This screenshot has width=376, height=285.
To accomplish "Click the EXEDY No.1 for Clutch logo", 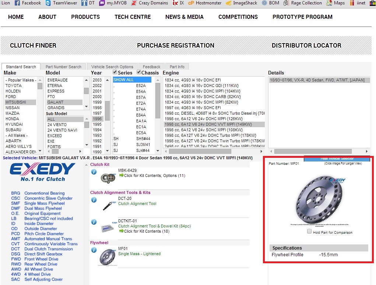I will pos(43,172).
